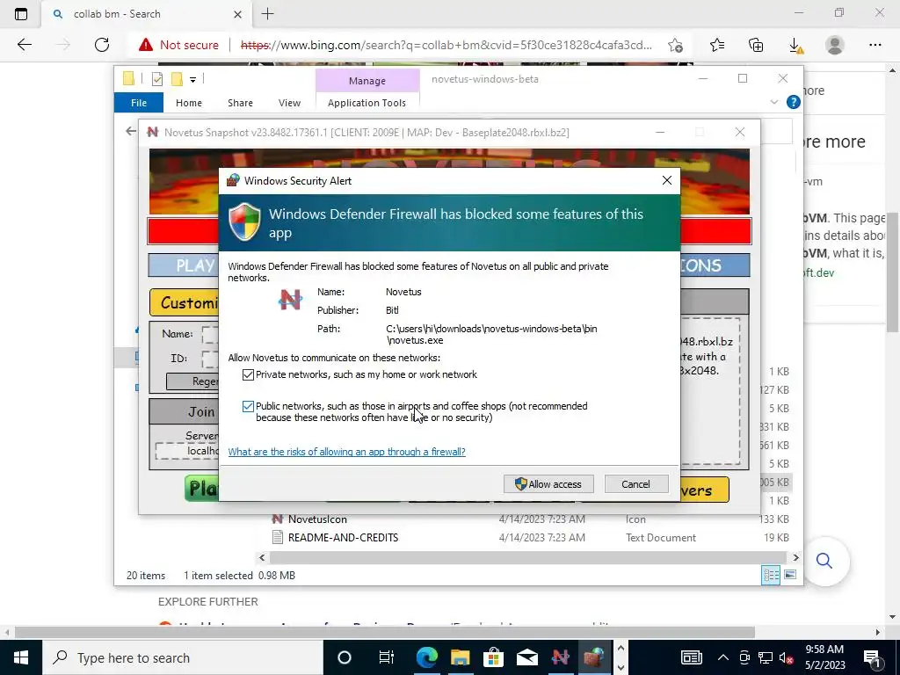This screenshot has height=675, width=900.
Task: Click the Bing address bar URL
Action: pos(446,45)
